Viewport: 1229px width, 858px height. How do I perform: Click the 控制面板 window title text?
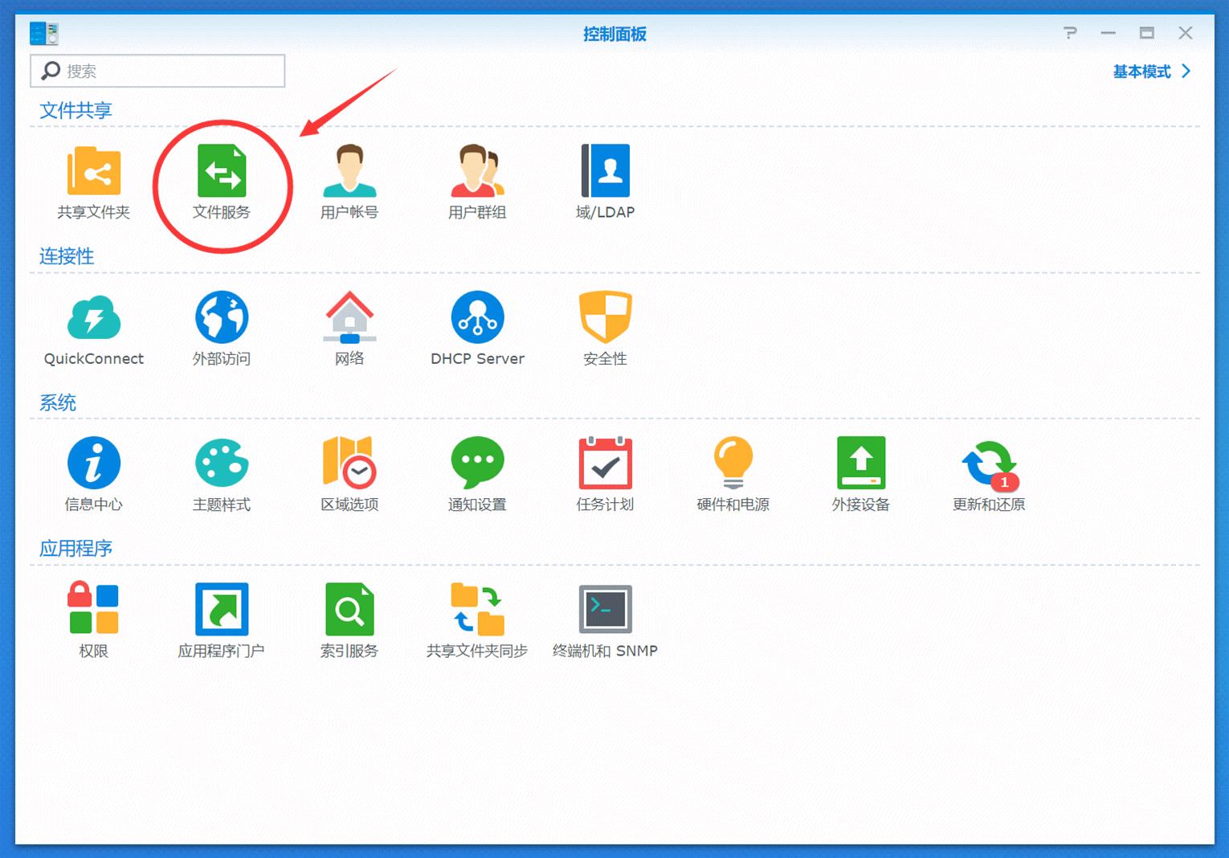click(x=614, y=34)
